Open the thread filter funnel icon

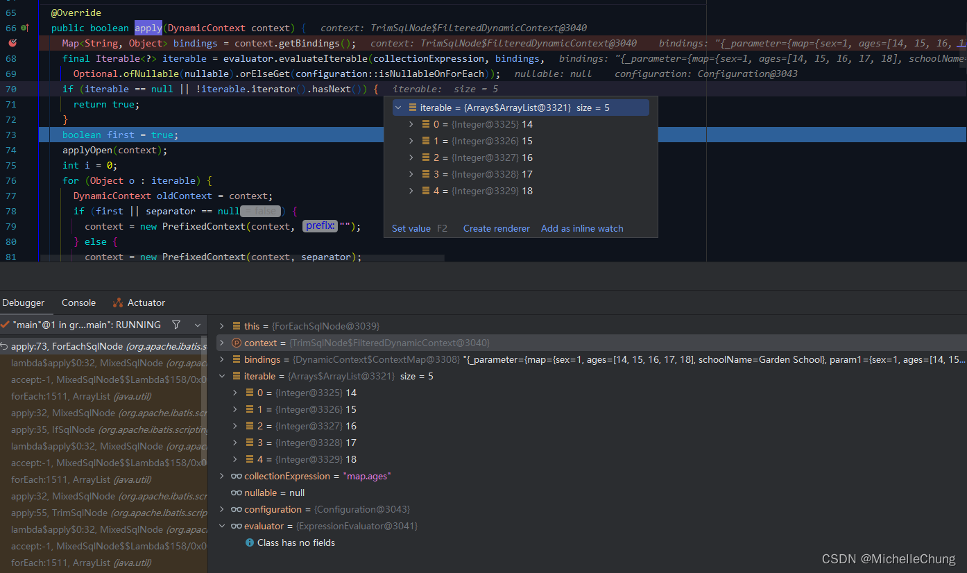coord(176,323)
